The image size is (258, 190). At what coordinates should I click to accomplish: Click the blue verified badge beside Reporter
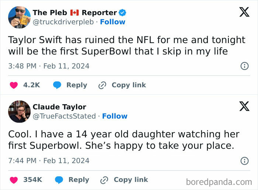coord(122,13)
